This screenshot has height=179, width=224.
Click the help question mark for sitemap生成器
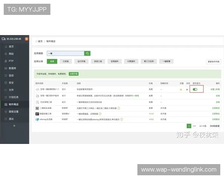[122, 119]
